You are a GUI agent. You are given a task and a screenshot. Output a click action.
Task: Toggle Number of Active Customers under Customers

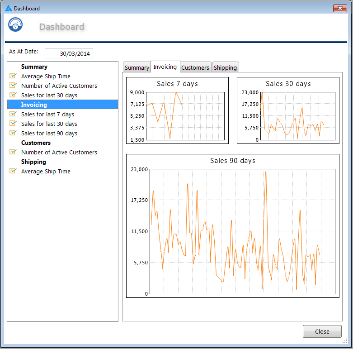13,152
